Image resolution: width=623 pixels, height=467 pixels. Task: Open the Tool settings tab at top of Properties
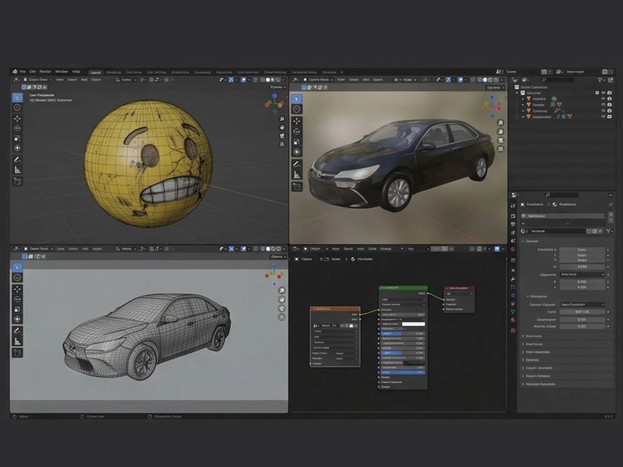coord(513,205)
